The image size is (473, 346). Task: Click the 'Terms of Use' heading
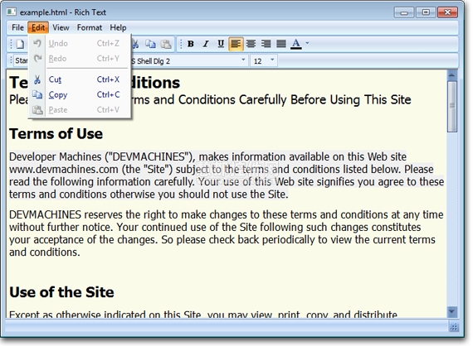pos(56,134)
